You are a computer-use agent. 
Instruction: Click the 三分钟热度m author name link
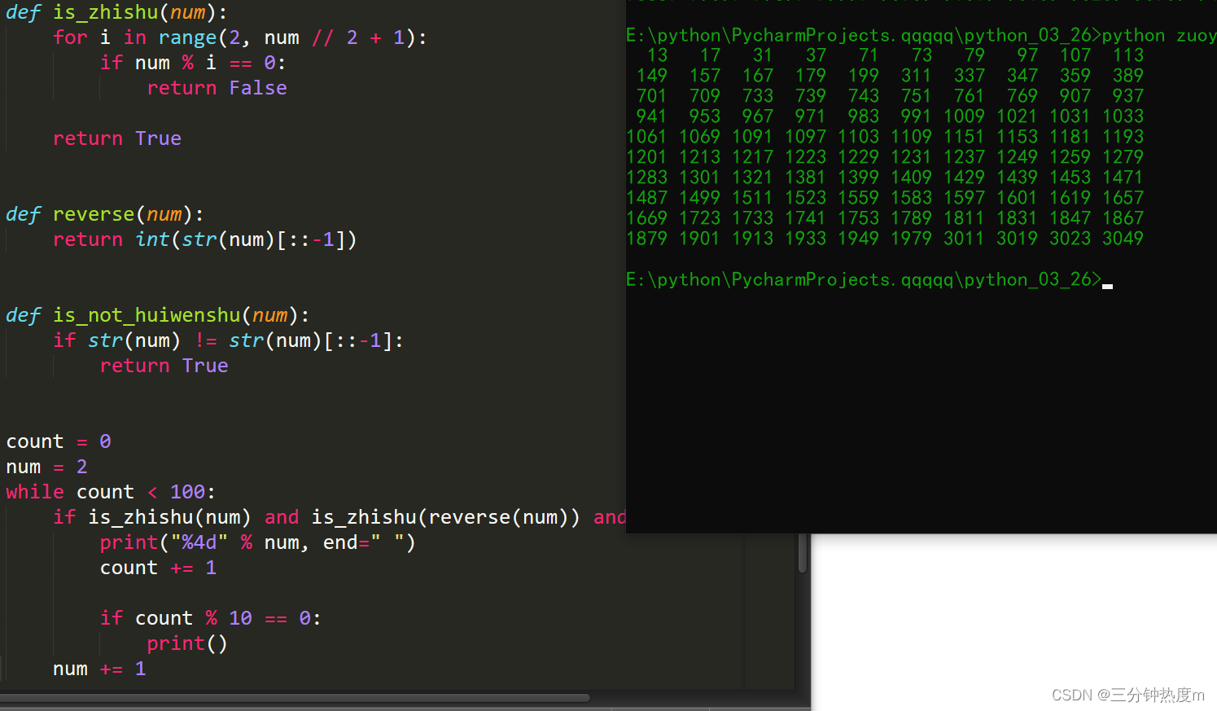point(1156,695)
